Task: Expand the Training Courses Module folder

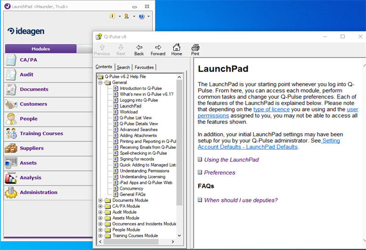Action: coord(101,236)
